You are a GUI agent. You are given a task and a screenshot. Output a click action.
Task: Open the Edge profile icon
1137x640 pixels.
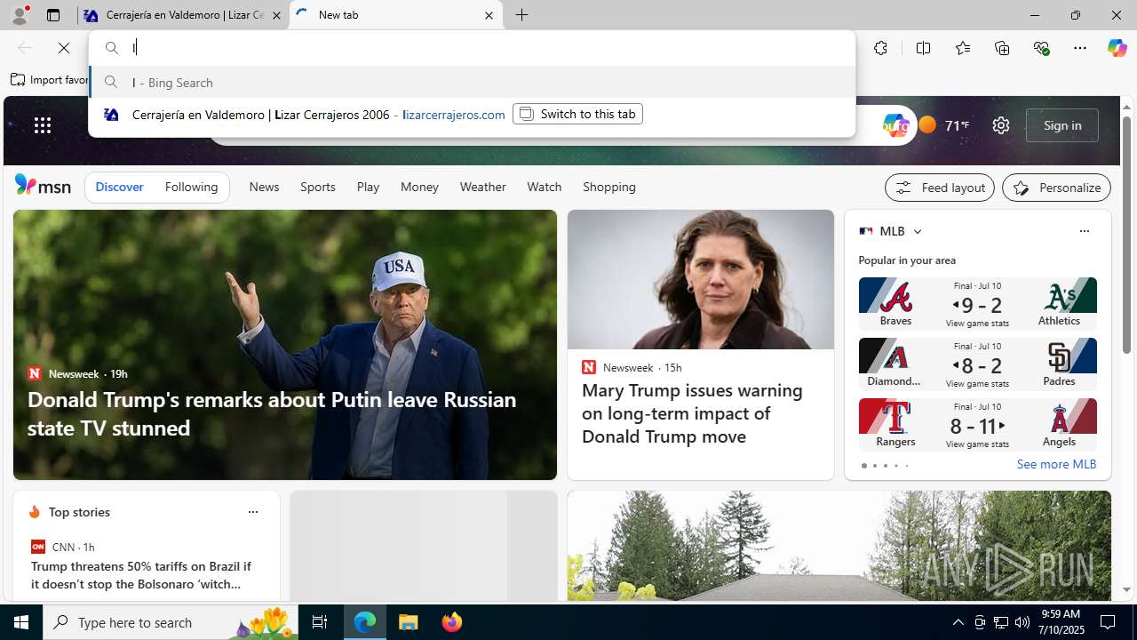click(19, 15)
